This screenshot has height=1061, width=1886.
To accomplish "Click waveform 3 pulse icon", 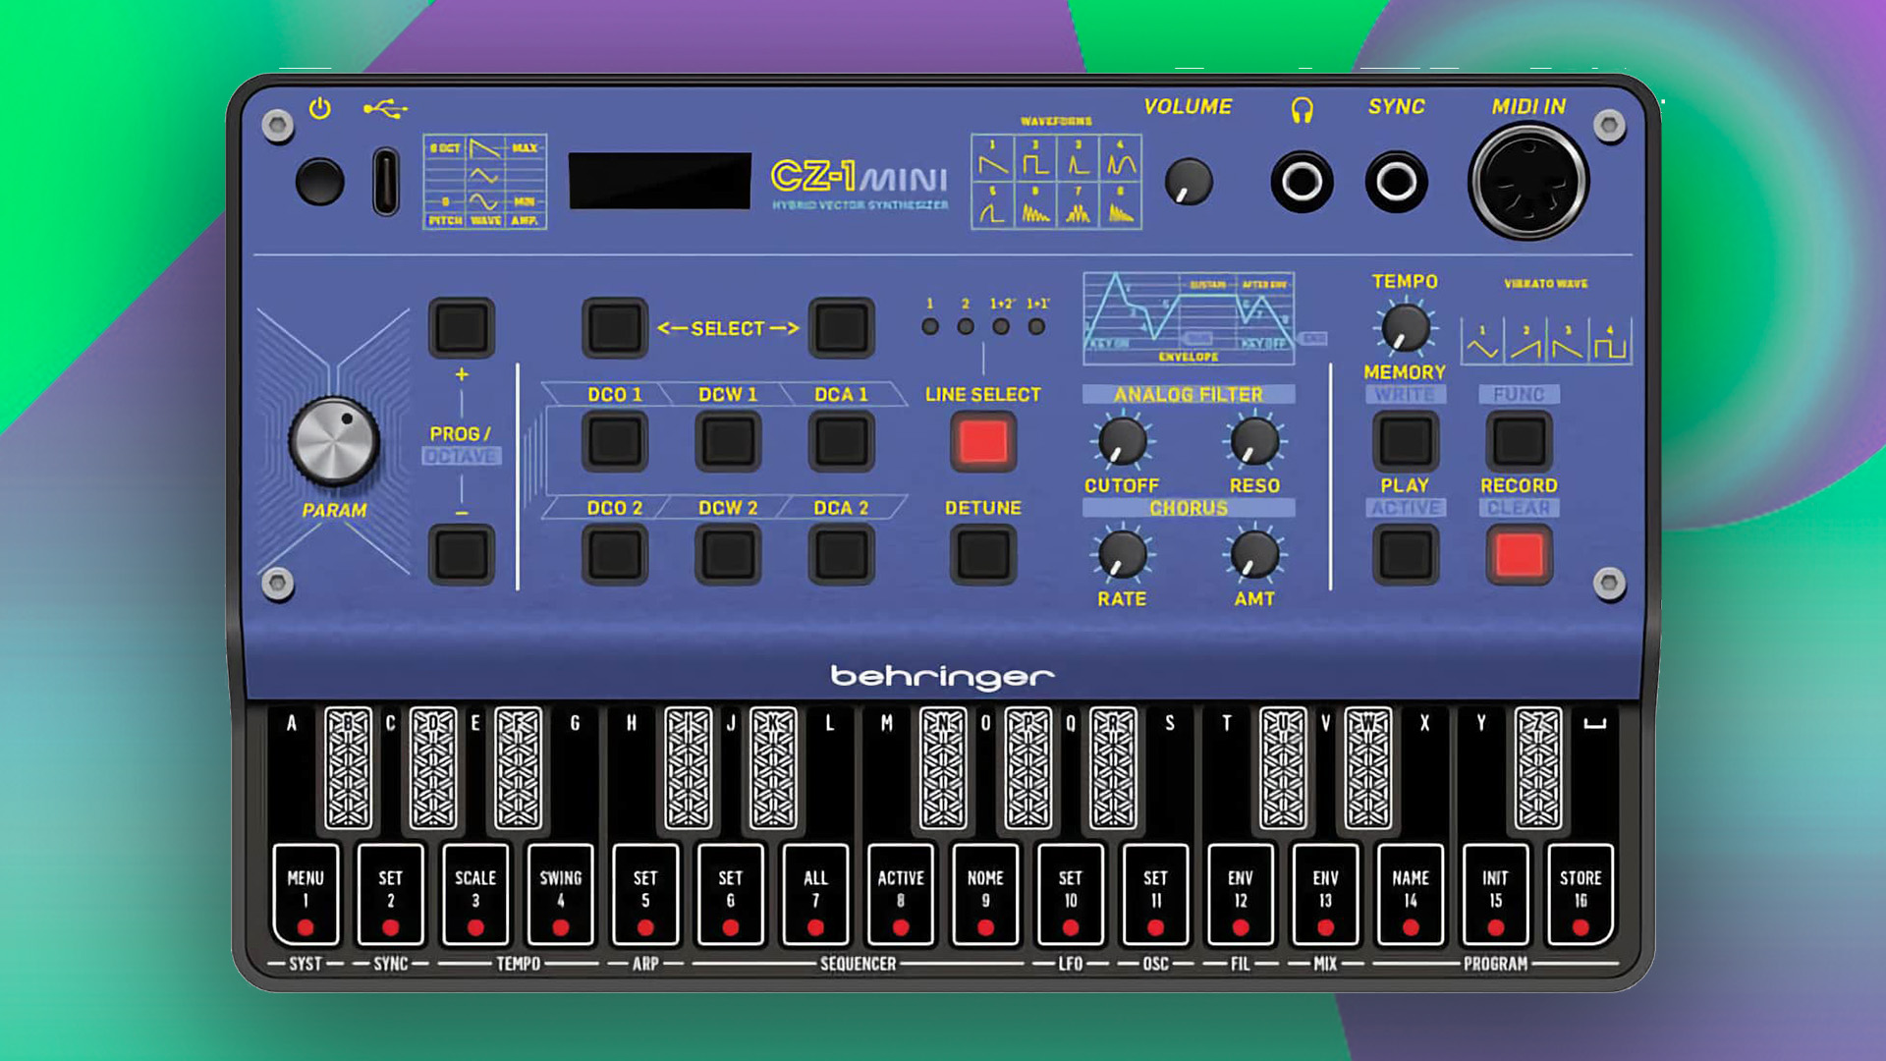I will [1078, 159].
